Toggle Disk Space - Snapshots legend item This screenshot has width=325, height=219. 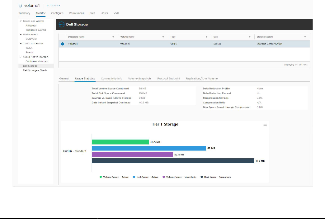tap(215, 177)
